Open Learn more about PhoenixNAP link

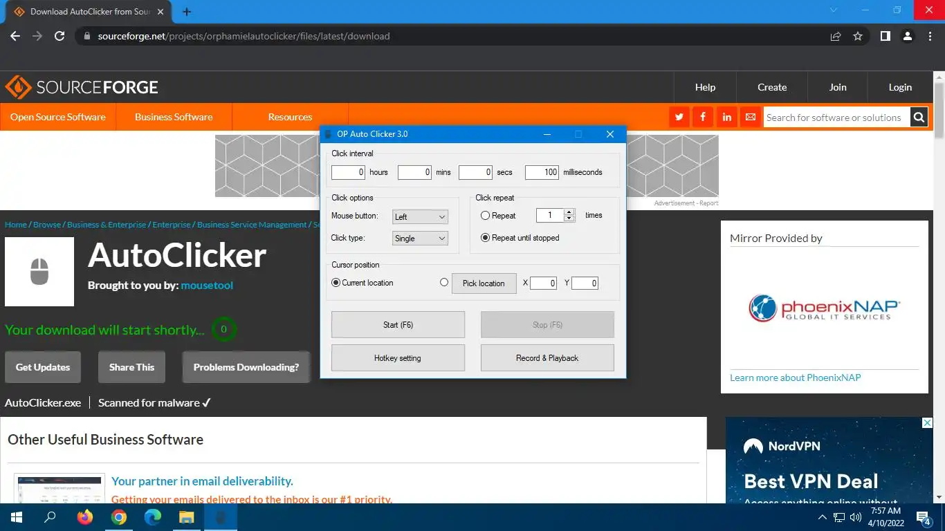[x=796, y=378]
